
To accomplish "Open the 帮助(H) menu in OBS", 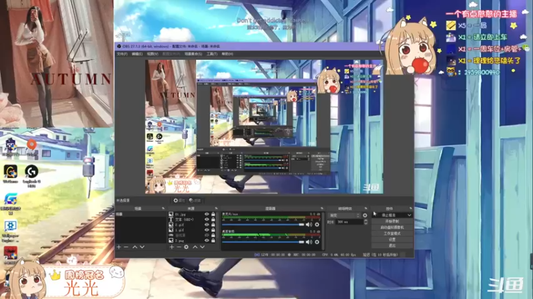I will pos(227,54).
